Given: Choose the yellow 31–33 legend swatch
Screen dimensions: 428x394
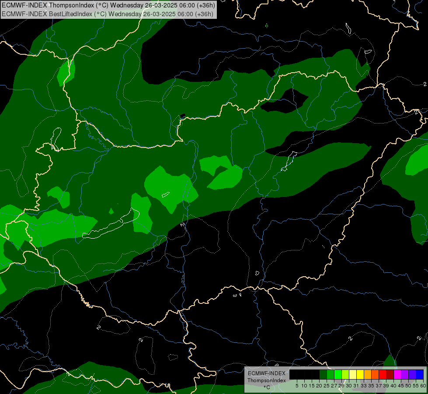Looking at the screenshot, I should (x=360, y=375).
